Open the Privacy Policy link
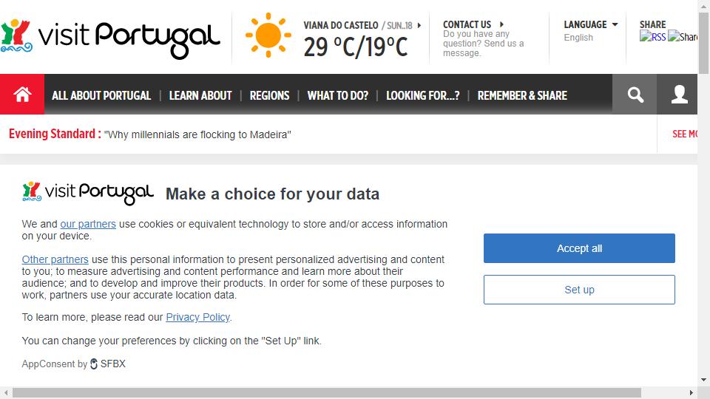This screenshot has height=399, width=710. (198, 317)
